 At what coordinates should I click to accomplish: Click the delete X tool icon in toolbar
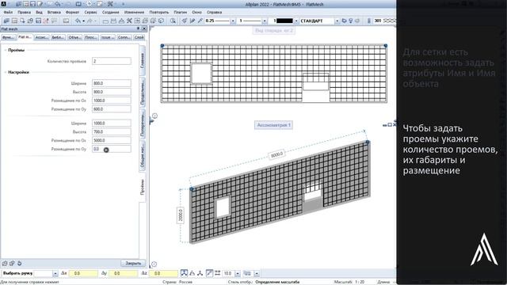point(129,21)
